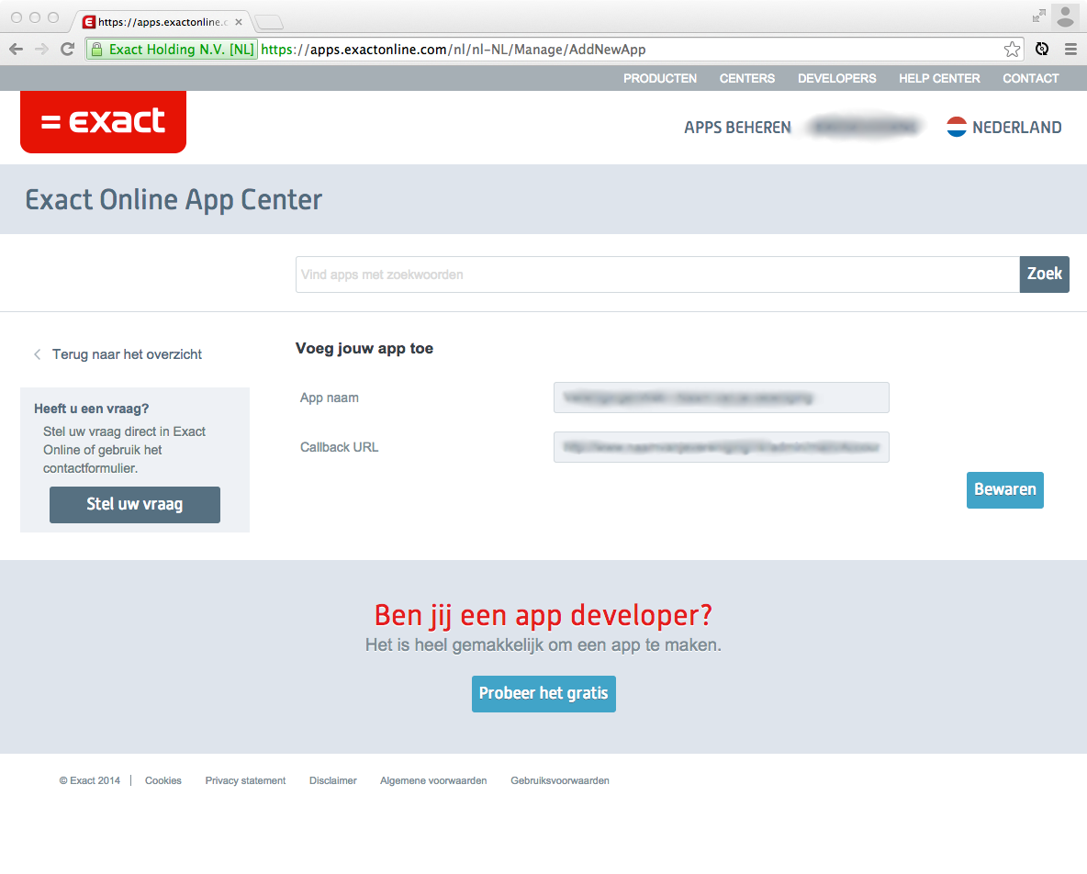Open the Chrome hamburger menu

coord(1070,50)
